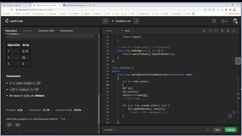Click the icon left of Run button
This screenshot has width=242, height=136.
click(208, 130)
